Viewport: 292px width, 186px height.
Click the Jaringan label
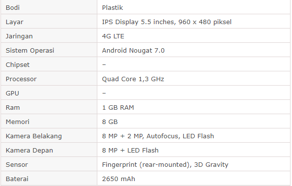19,36
